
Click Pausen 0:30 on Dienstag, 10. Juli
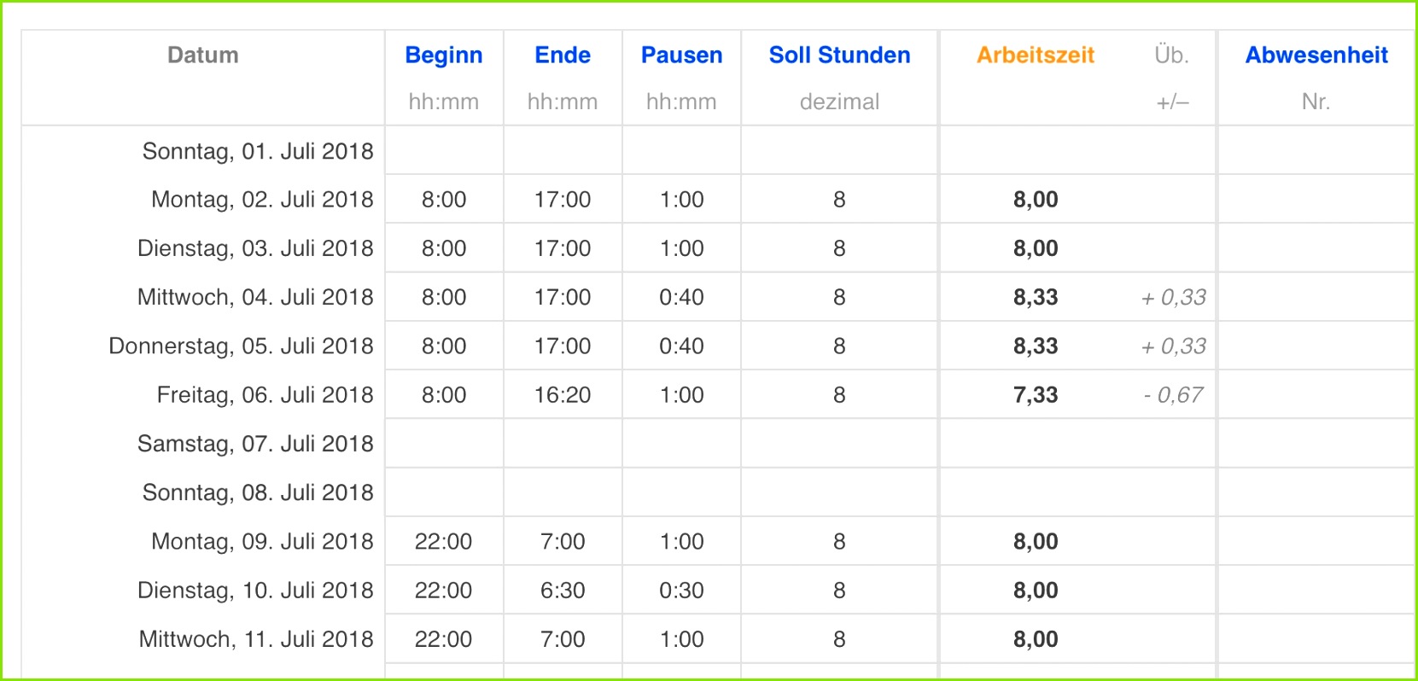tap(681, 591)
